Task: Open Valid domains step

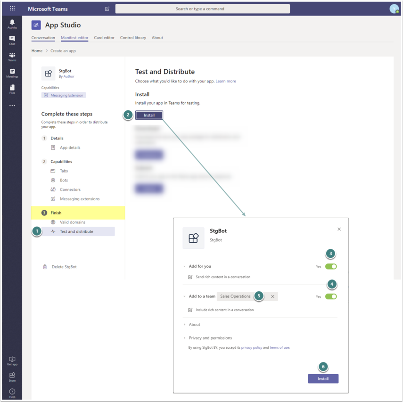Action: click(x=73, y=222)
